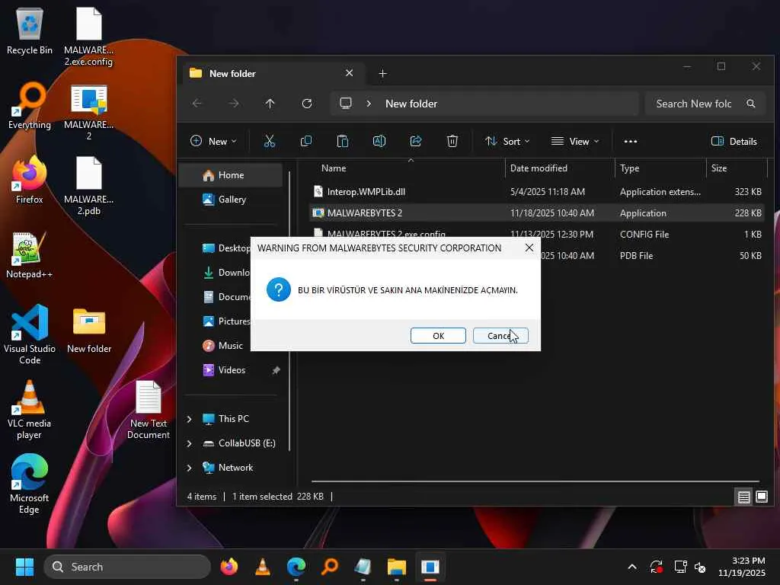Viewport: 780px width, 585px height.
Task: Open Notepad++ desktop shortcut
Action: 30,255
